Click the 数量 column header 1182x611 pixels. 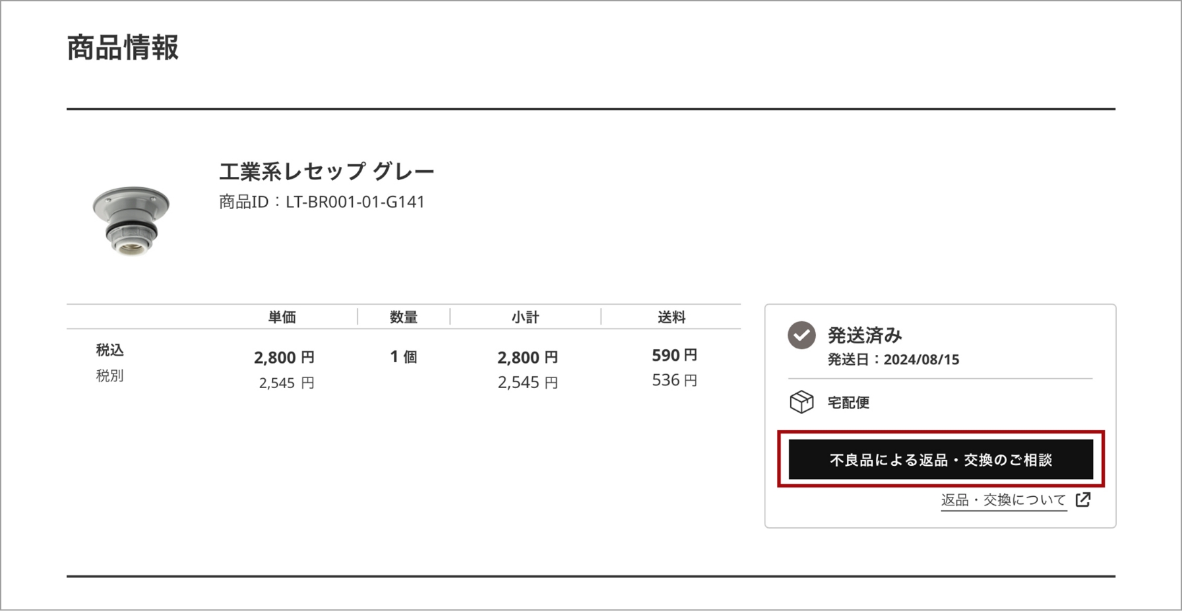coord(404,317)
